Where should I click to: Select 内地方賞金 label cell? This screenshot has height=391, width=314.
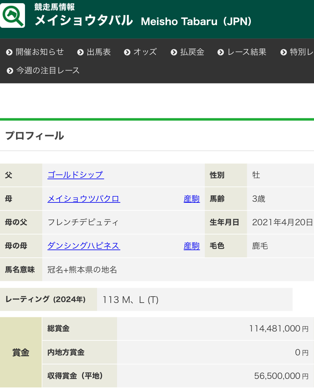[79, 353]
